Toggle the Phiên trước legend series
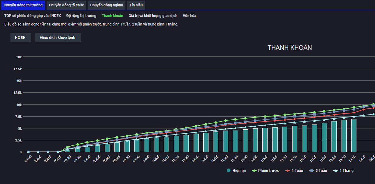Screen dimensions: 375x184 (266, 171)
